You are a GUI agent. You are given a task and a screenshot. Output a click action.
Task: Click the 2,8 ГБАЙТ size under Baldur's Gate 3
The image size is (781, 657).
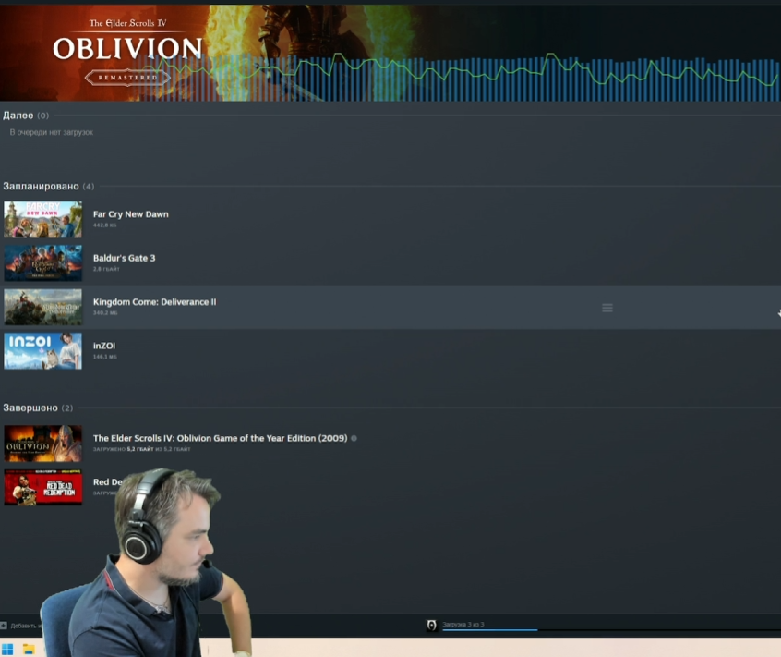coord(106,269)
